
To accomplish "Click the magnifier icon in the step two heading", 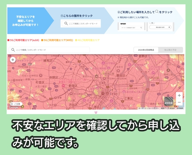I will pyautogui.click(x=157, y=12).
